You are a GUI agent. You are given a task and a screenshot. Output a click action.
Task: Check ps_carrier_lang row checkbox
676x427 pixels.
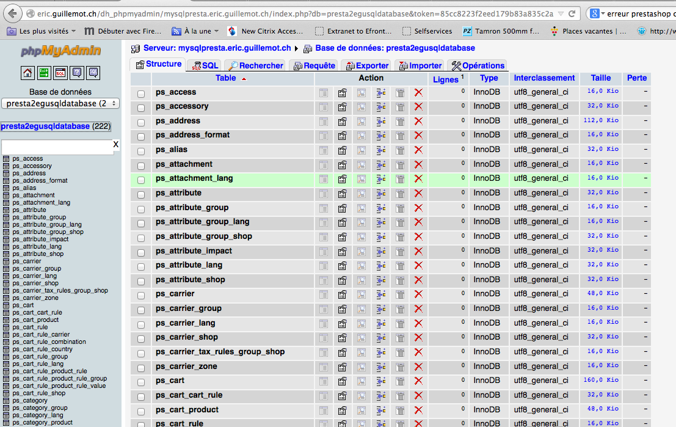[x=141, y=324]
